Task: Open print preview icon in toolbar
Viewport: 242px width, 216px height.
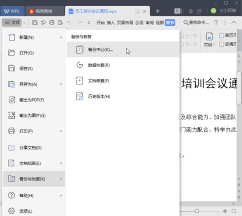Action: (x=60, y=23)
